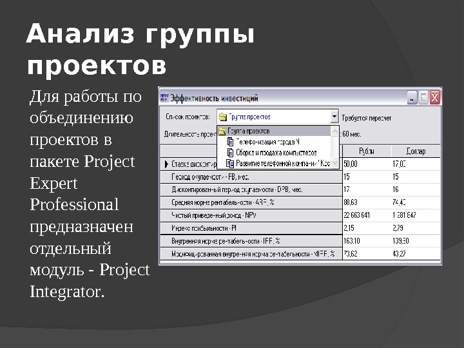Click the IRR dollar value '139,30'
This screenshot has height=348, width=464.
click(401, 241)
